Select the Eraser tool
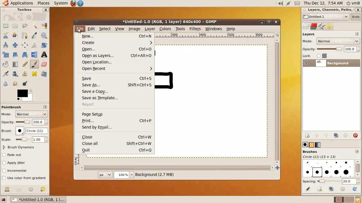The width and height of the screenshot is (362, 203). pos(44,64)
